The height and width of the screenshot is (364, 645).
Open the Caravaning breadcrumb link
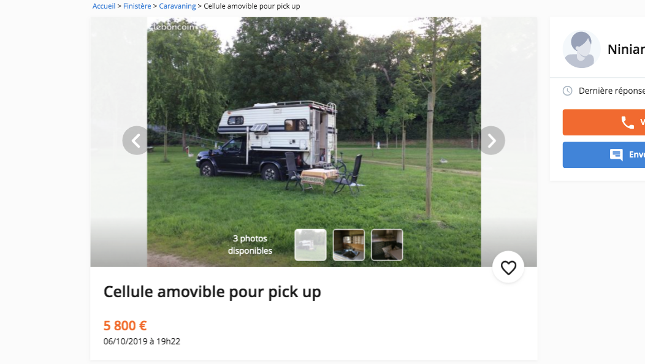coord(177,6)
